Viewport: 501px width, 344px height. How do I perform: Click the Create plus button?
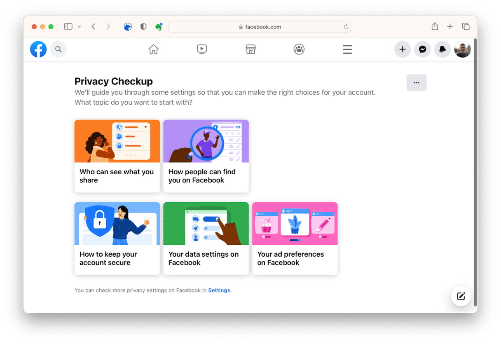point(403,49)
